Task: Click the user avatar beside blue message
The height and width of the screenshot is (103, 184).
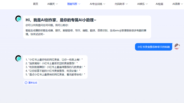Action: point(177,46)
